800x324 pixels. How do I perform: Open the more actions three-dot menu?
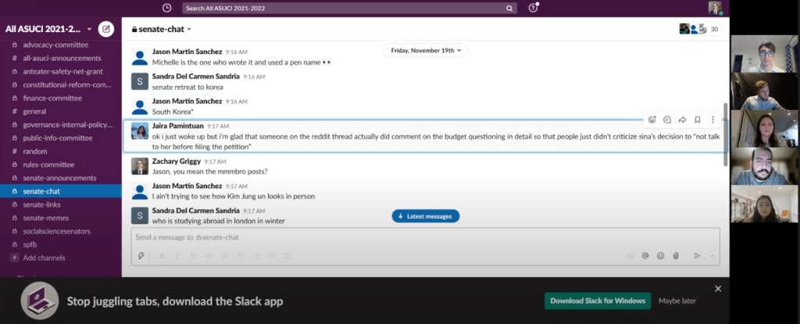(712, 119)
